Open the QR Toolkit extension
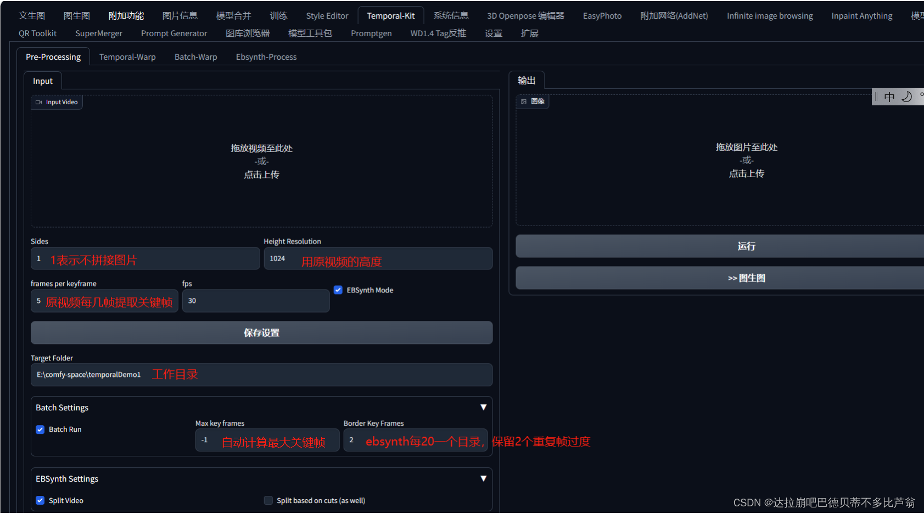 37,33
